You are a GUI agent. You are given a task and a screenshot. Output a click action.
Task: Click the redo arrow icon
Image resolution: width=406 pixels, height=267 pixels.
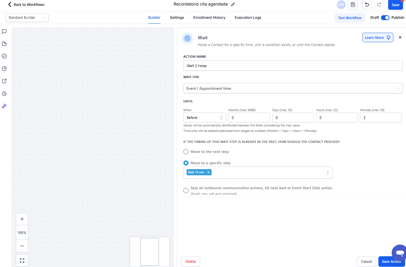click(379, 5)
